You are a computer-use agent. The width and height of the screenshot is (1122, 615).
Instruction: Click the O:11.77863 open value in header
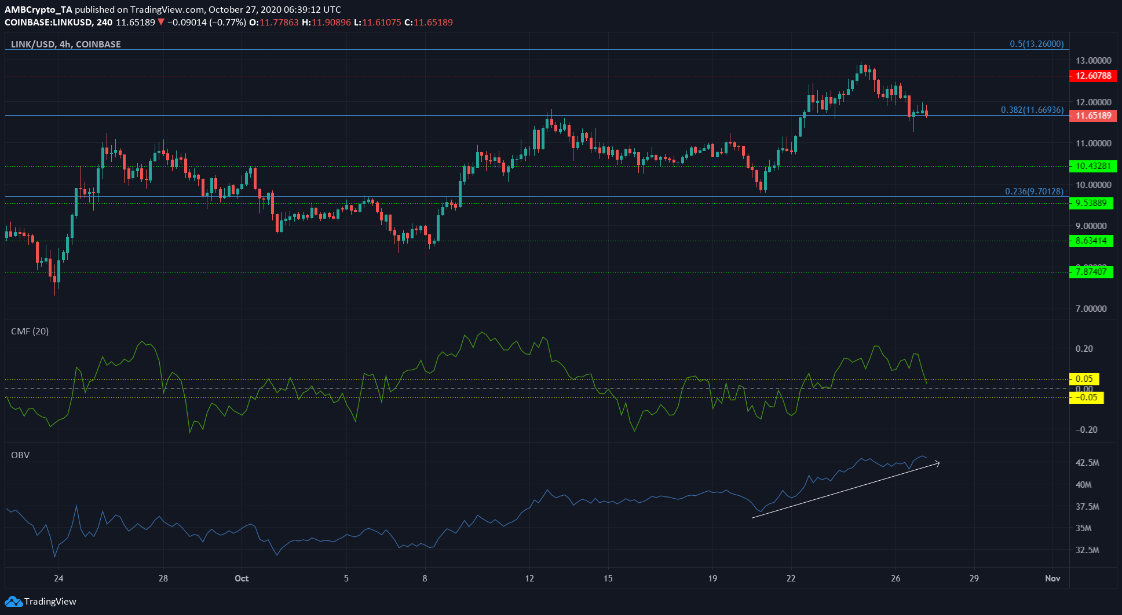[x=274, y=23]
